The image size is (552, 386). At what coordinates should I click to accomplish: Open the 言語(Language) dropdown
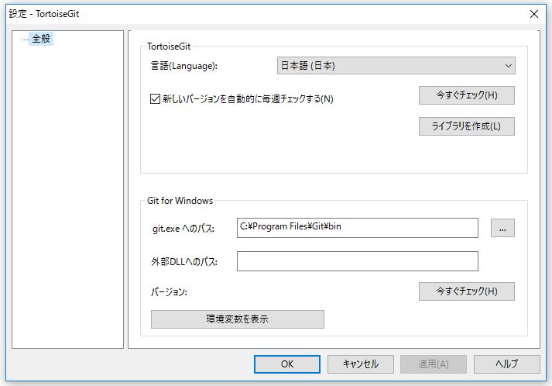[x=396, y=66]
